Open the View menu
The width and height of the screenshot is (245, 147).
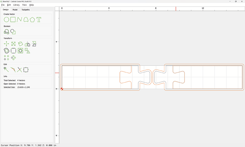[24, 5]
